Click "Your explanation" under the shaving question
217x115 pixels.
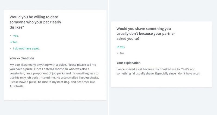pyautogui.click(x=128, y=63)
